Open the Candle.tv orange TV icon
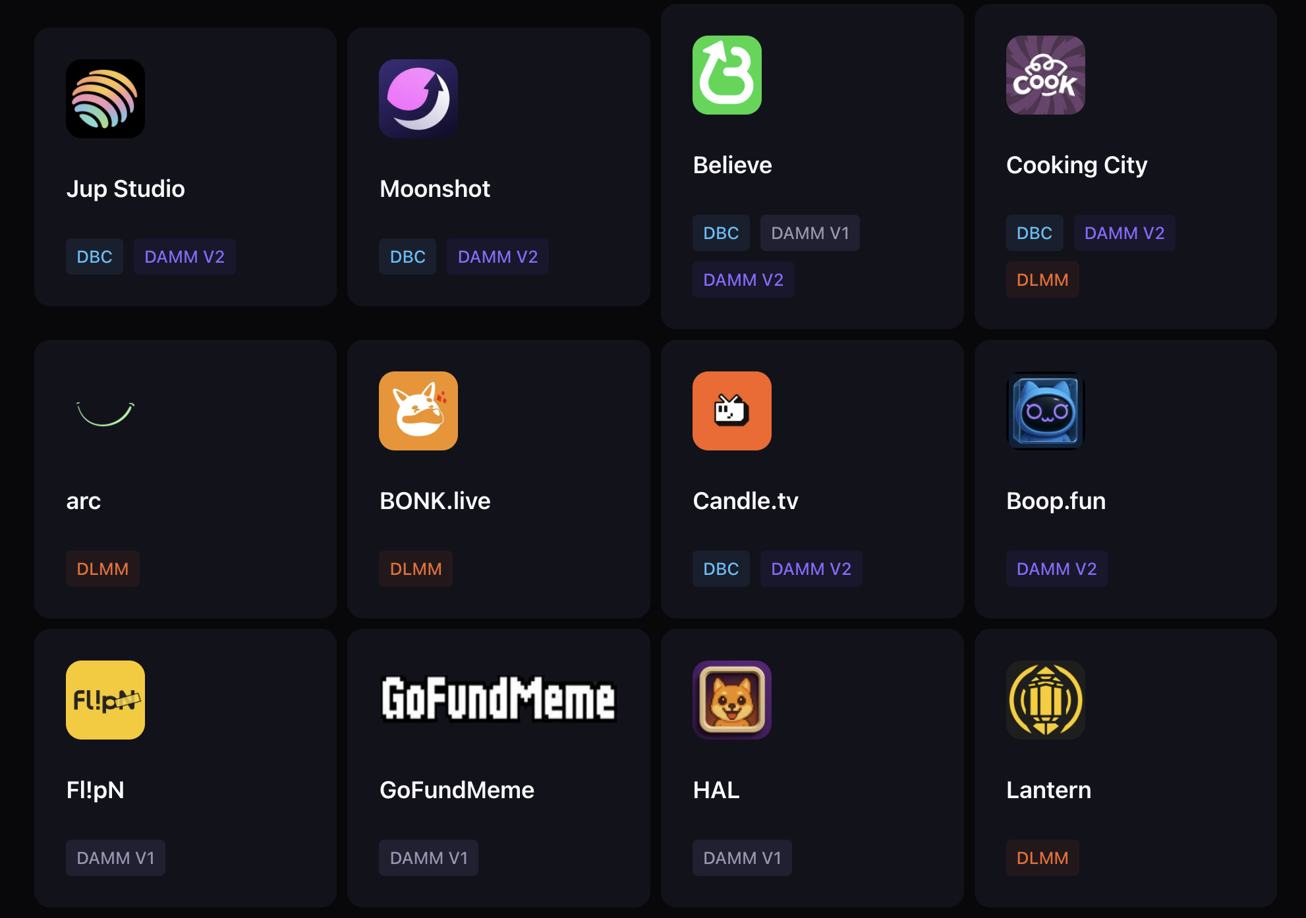1306x918 pixels. [731, 411]
